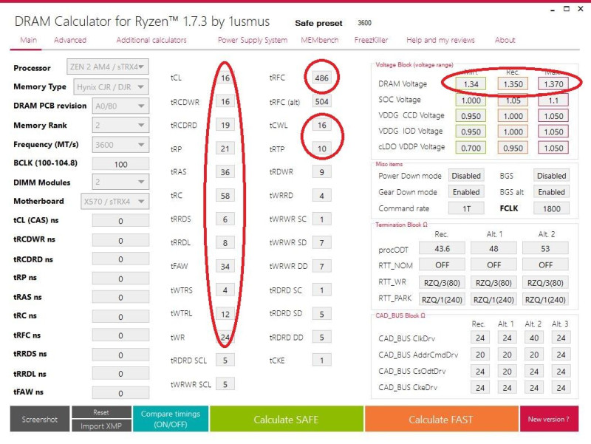Screen dimensions: 591x444
Task: Click CAD_BUS AddrCmdDrv Rec. value 20
Action: pos(480,355)
